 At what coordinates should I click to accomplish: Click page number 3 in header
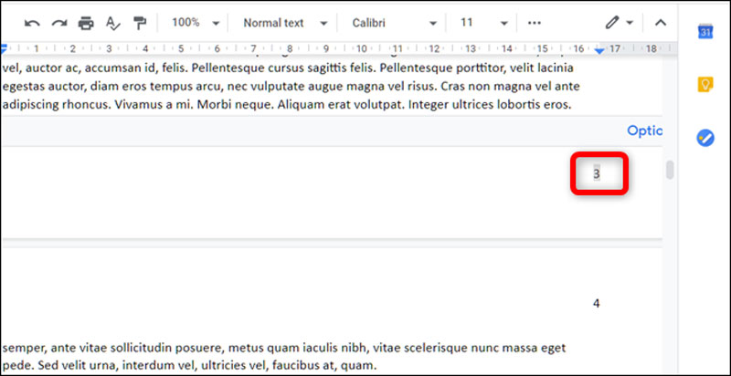click(x=597, y=173)
